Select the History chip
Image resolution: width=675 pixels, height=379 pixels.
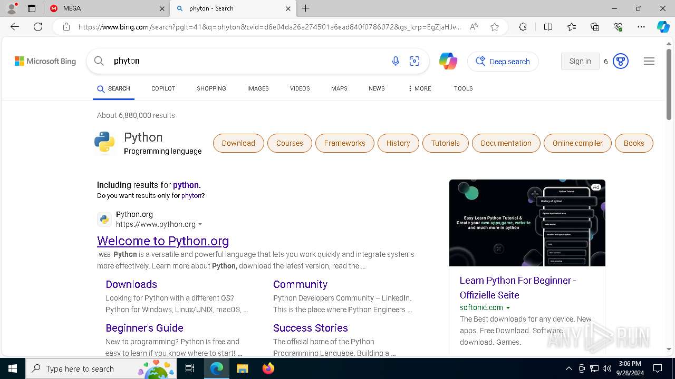click(398, 143)
